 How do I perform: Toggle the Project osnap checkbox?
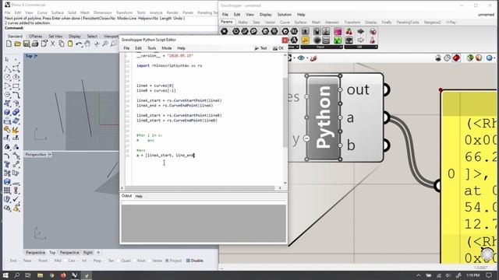click(x=167, y=261)
